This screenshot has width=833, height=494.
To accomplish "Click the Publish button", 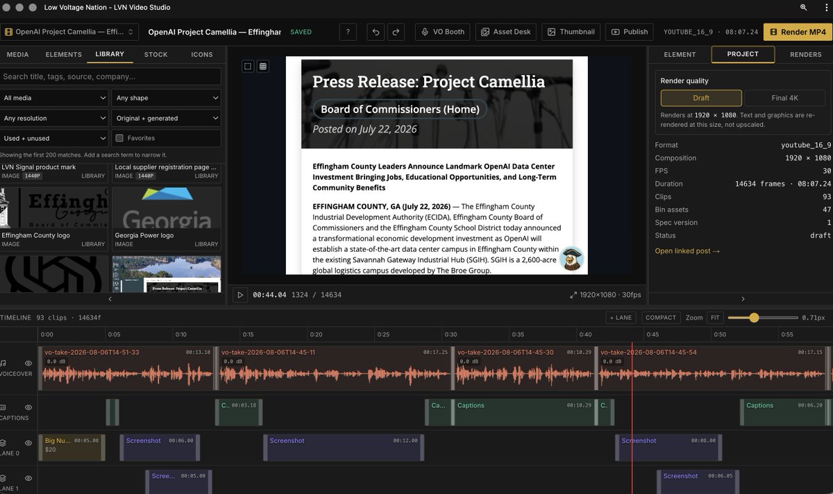I will (630, 32).
